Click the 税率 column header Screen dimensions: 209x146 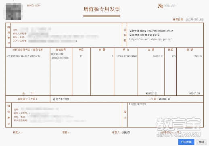pos(170,50)
